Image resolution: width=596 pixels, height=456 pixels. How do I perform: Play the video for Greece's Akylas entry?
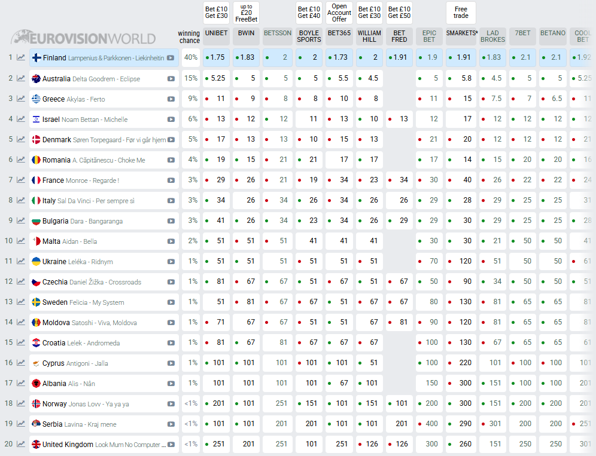(171, 99)
